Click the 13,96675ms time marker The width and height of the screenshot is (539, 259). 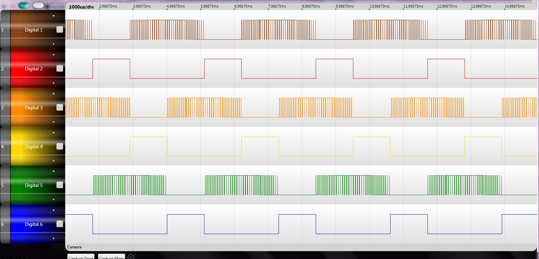(x=481, y=6)
